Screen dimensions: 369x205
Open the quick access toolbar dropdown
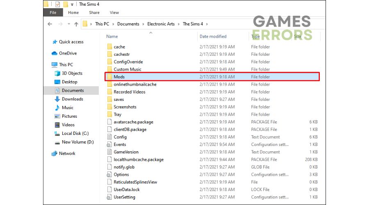click(x=72, y=5)
